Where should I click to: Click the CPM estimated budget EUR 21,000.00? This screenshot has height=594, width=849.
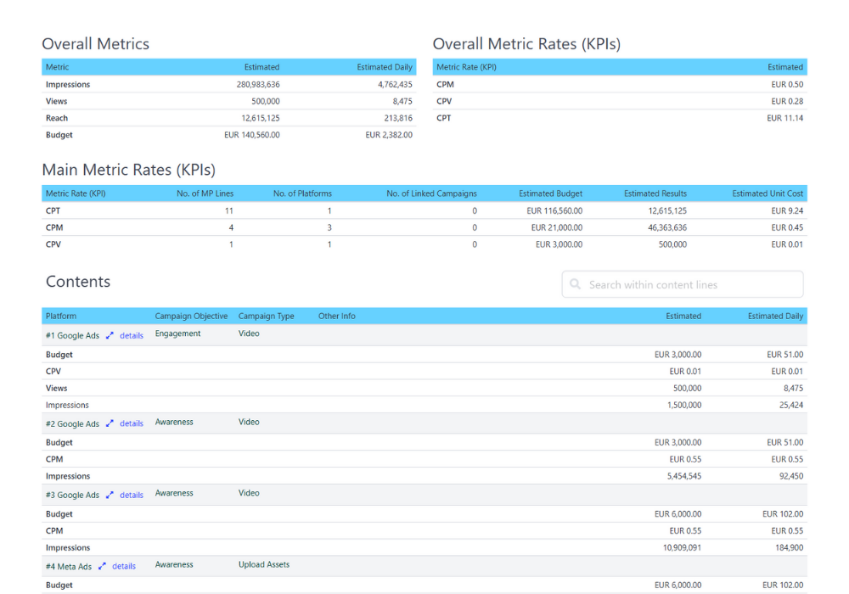[x=557, y=227]
